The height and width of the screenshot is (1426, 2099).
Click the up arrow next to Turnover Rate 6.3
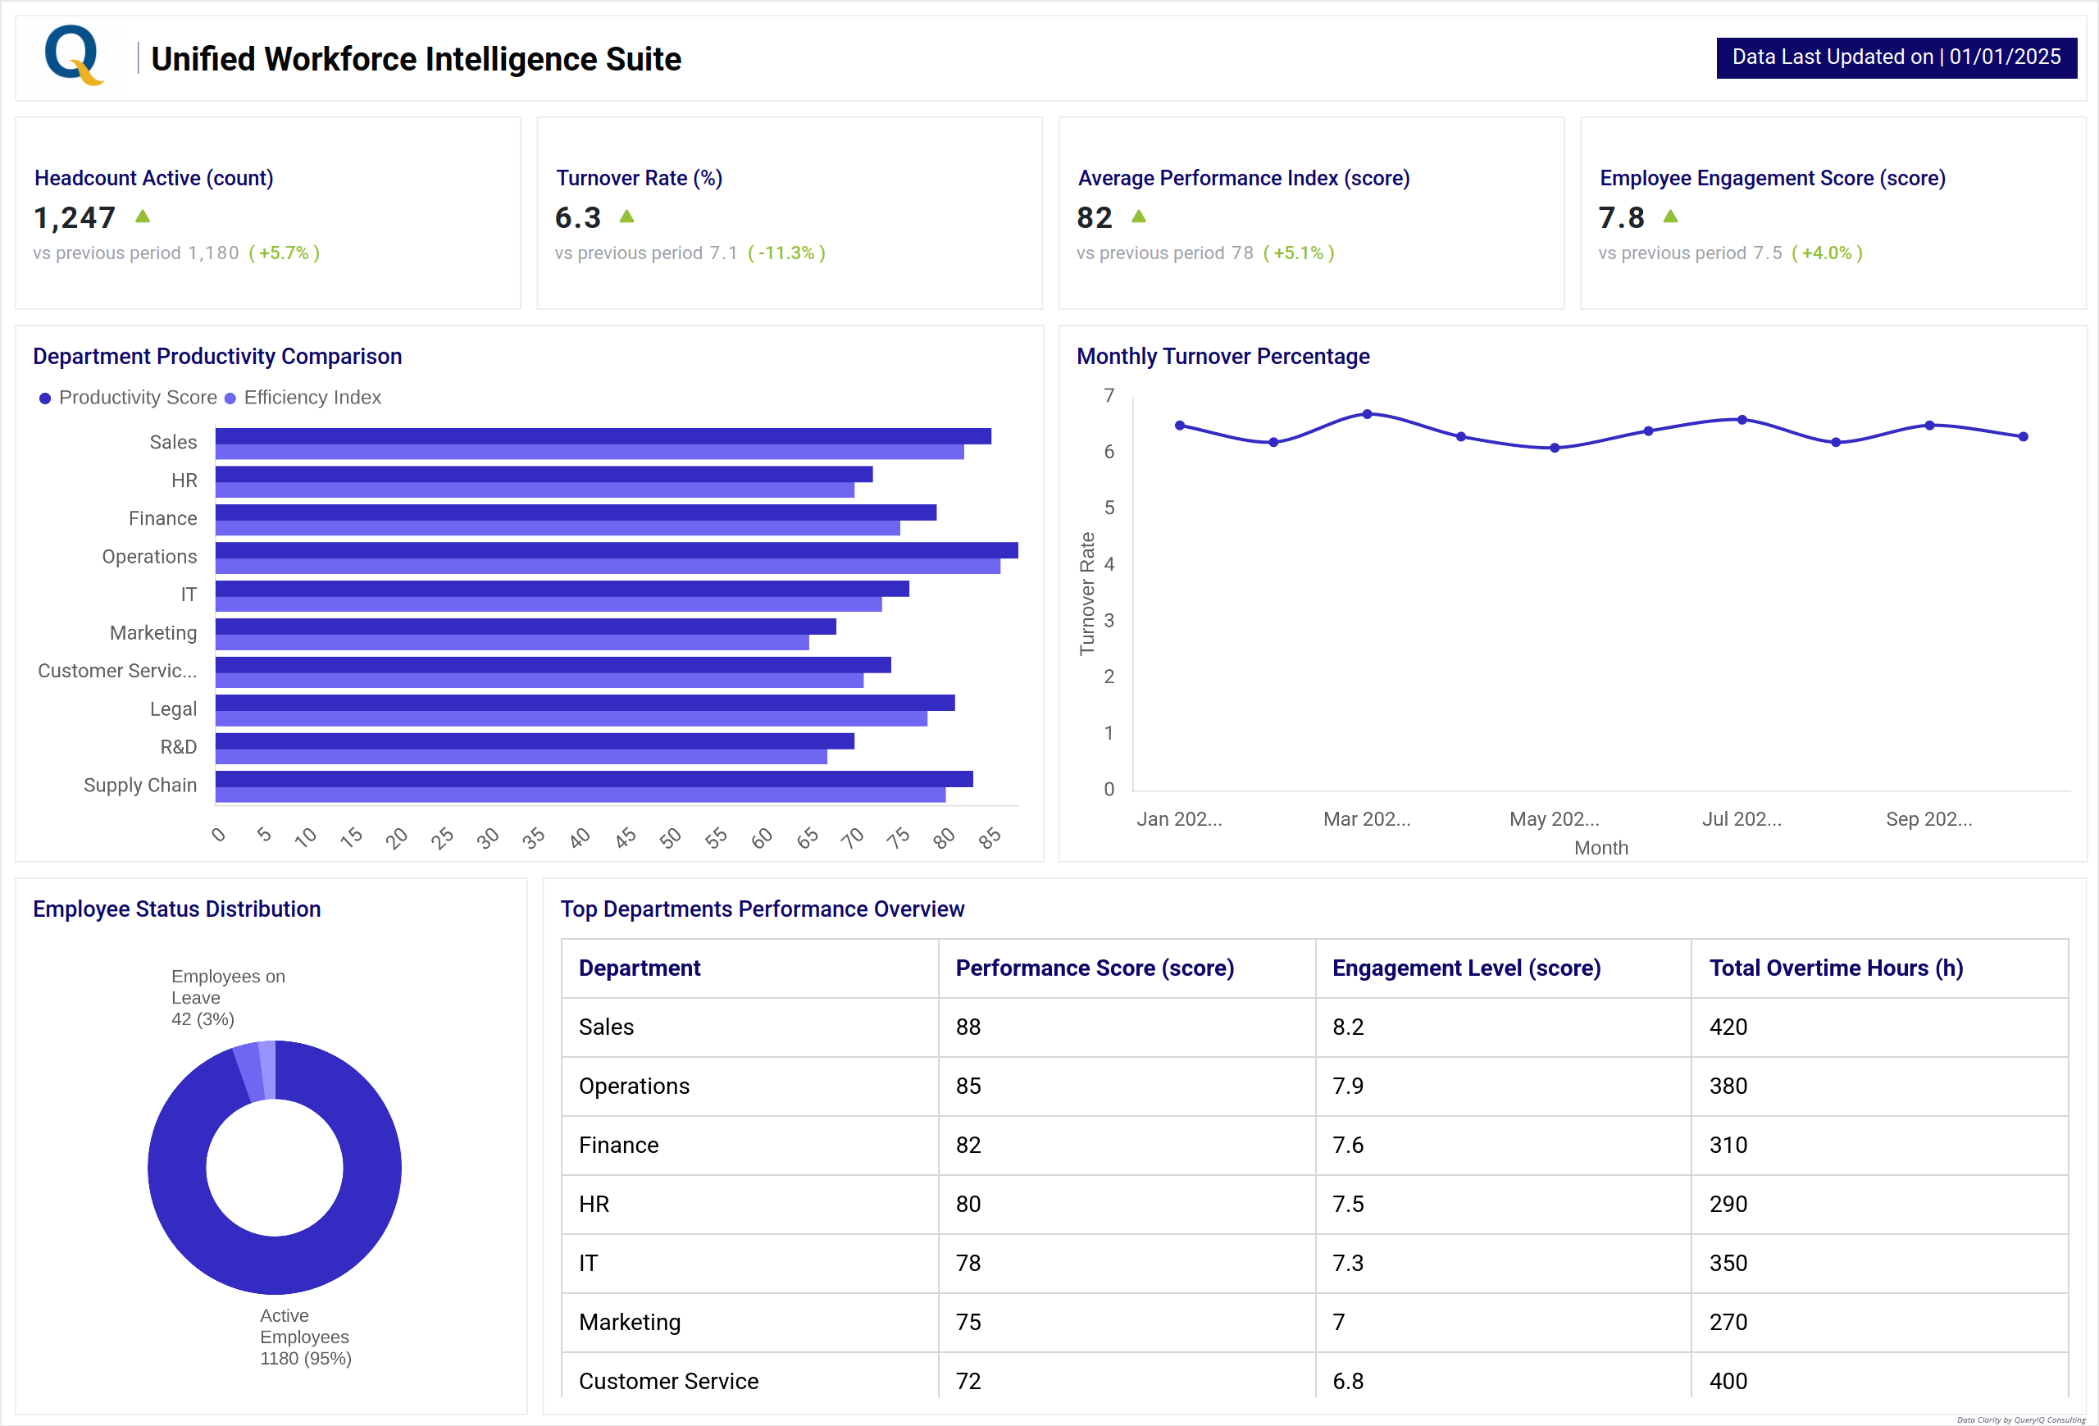pyautogui.click(x=626, y=216)
